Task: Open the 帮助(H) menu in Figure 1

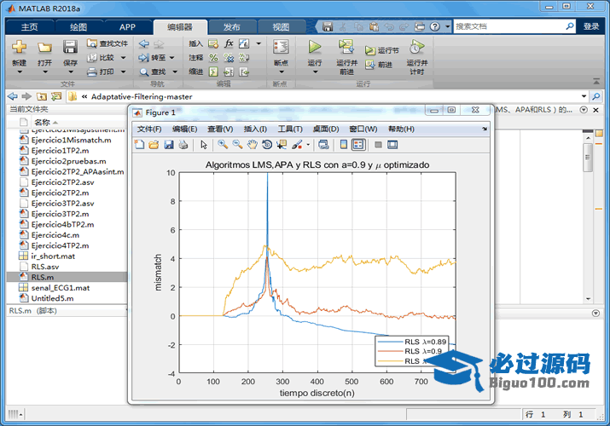Action: coord(401,130)
